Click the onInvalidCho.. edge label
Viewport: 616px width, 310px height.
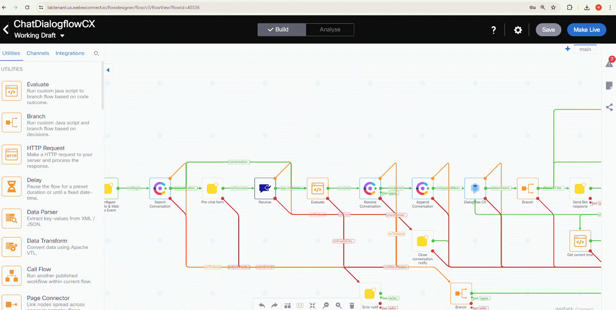click(343, 241)
